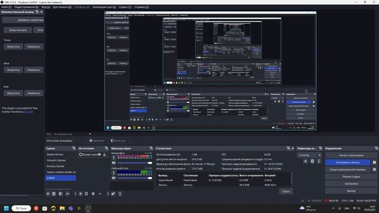Select the Начало стрима scene
The height and width of the screenshot is (213, 379).
tap(60, 160)
